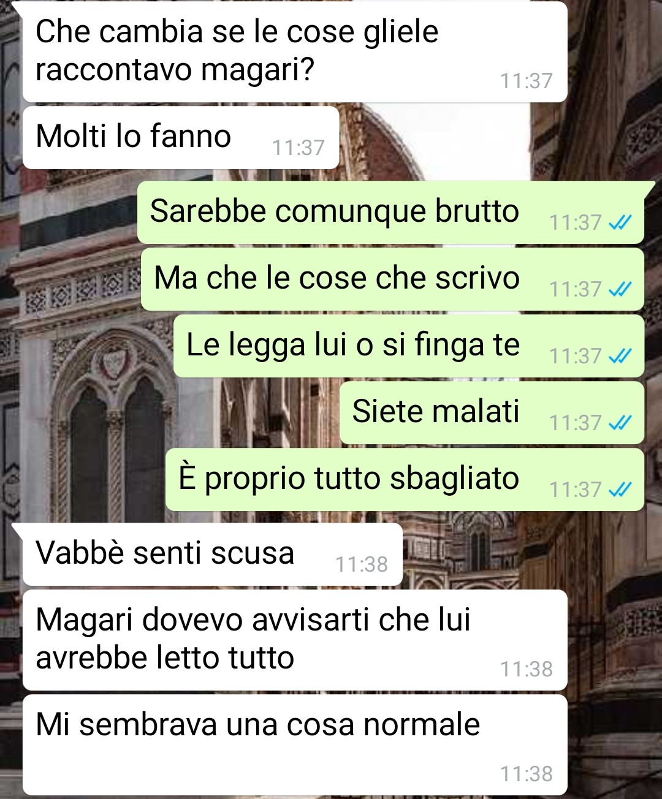The image size is (662, 799).
Task: Click the 11:37 timestamp on 'Molti lo fanno'
Action: [299, 148]
